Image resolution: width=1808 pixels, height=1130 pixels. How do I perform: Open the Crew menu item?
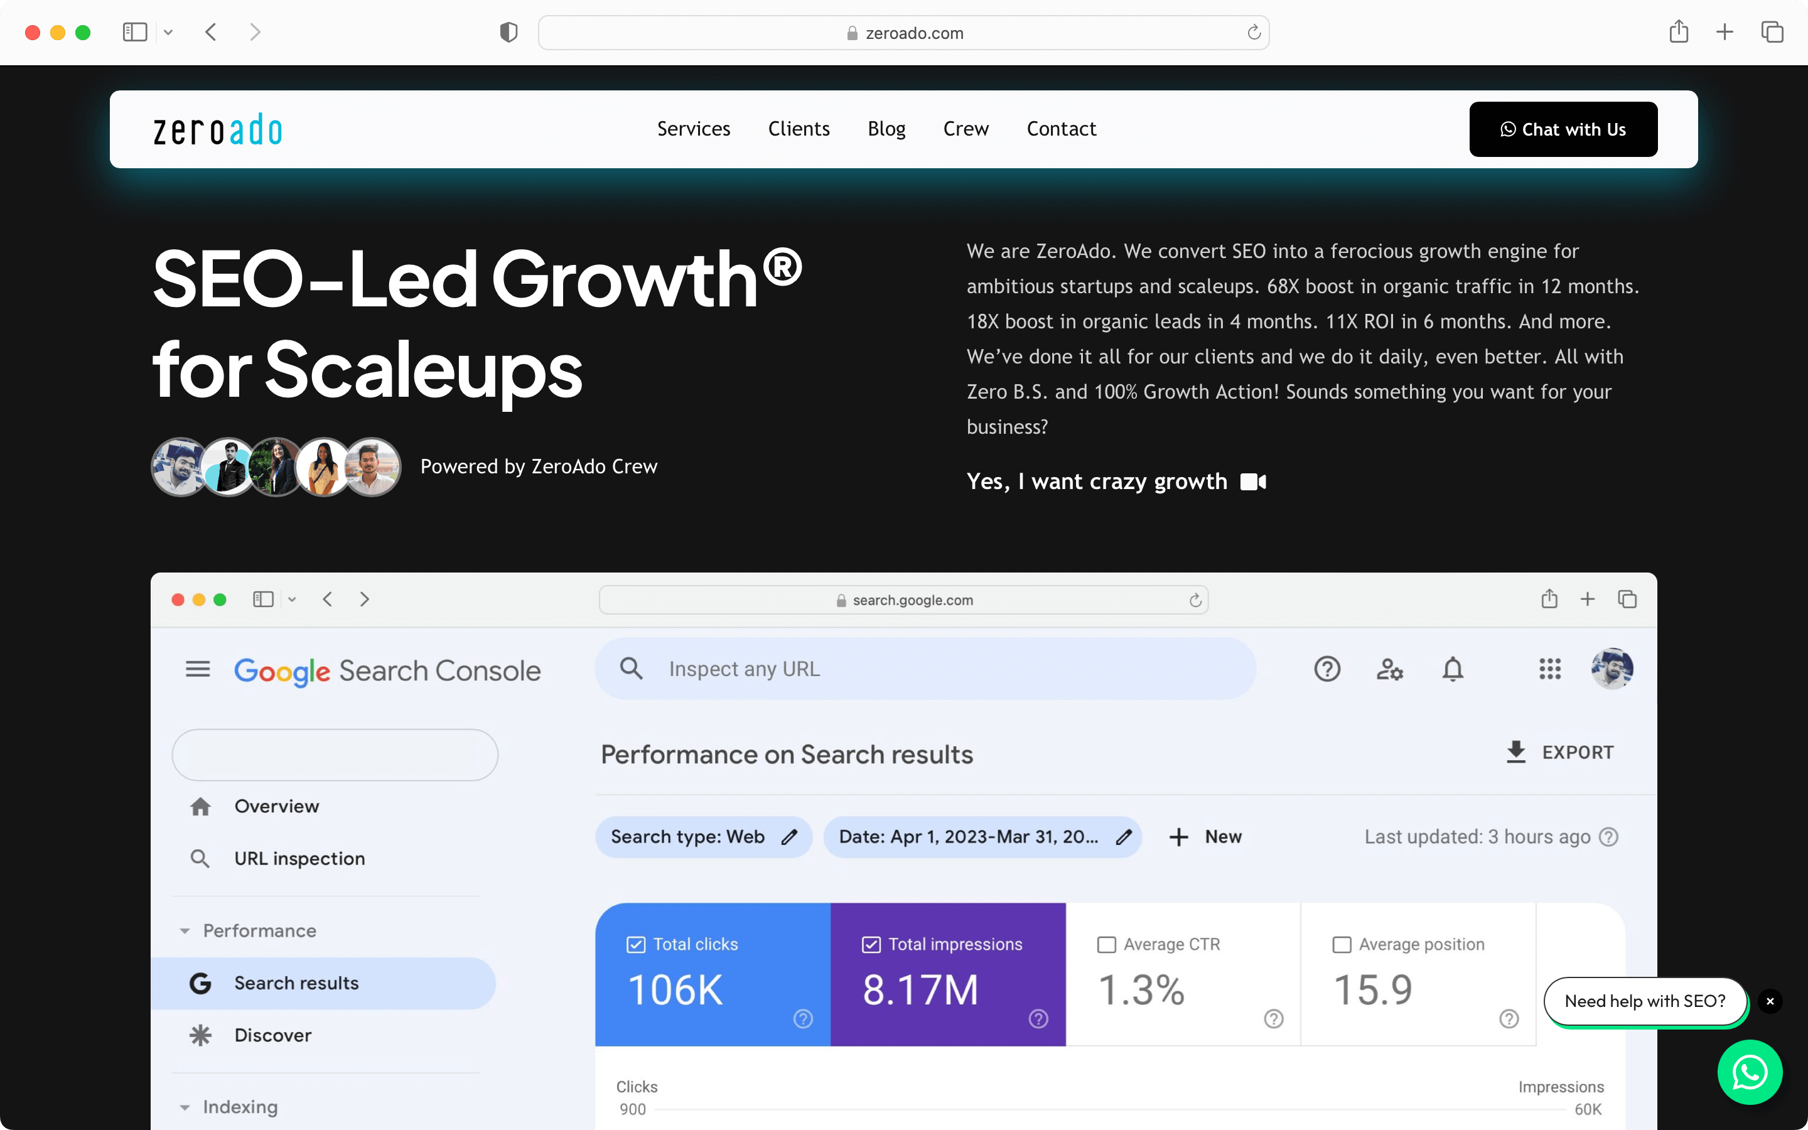click(966, 129)
